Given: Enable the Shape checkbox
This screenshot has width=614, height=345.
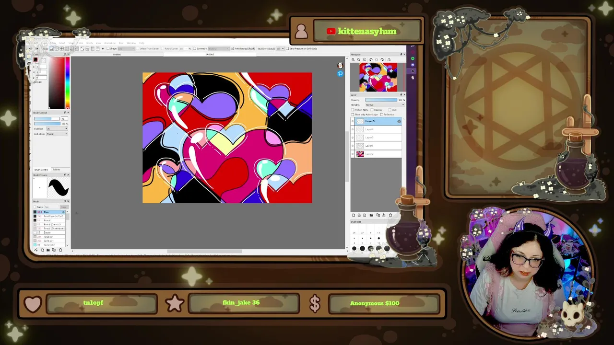Looking at the screenshot, I should point(108,49).
